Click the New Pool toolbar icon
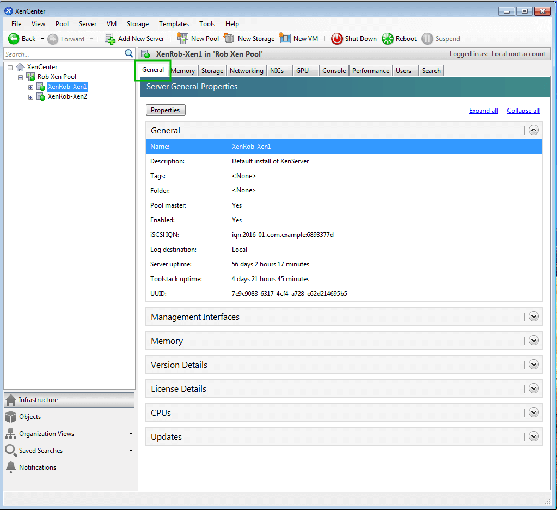557x510 pixels. pyautogui.click(x=182, y=39)
